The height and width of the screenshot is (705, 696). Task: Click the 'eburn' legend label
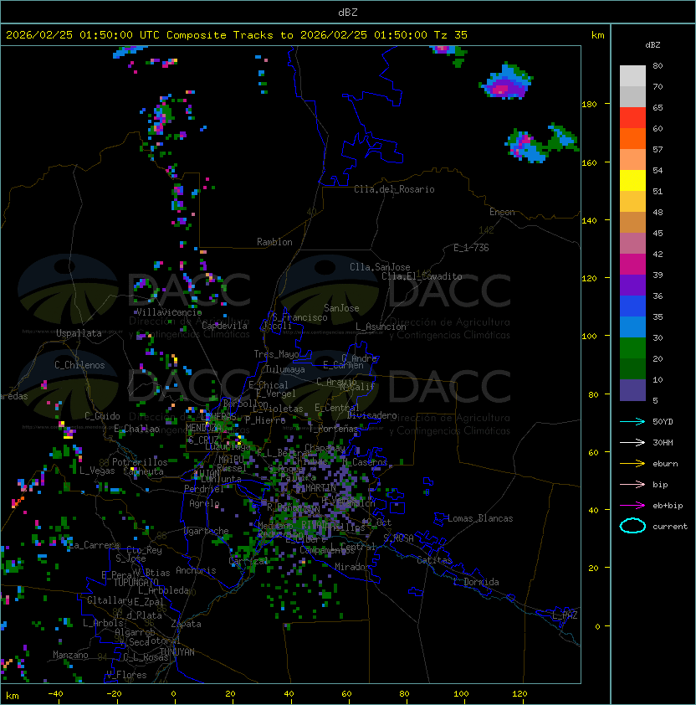point(665,464)
